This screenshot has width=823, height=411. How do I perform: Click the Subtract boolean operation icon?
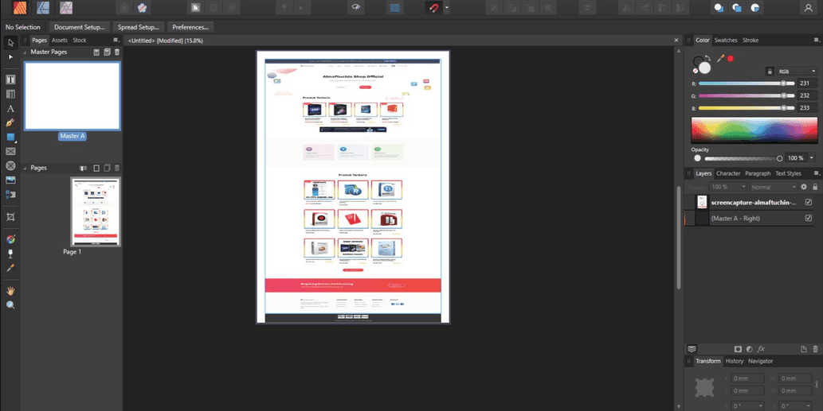pos(737,8)
